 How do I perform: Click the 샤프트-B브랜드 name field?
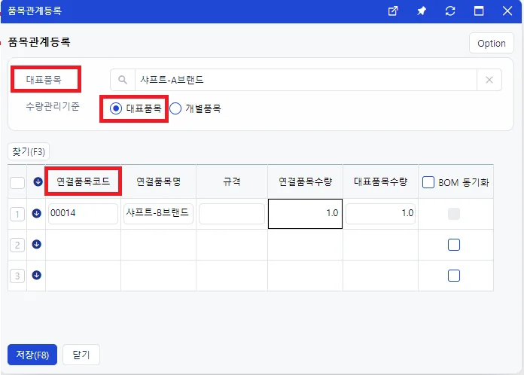[158, 213]
